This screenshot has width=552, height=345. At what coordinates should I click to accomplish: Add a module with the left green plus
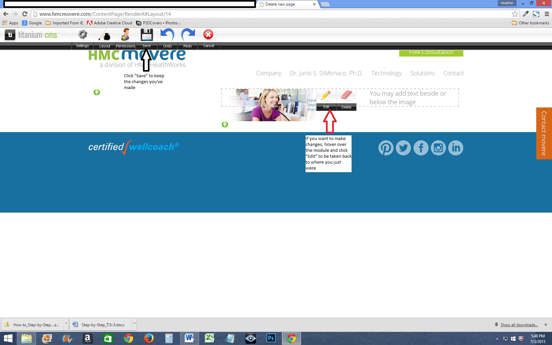(x=97, y=92)
